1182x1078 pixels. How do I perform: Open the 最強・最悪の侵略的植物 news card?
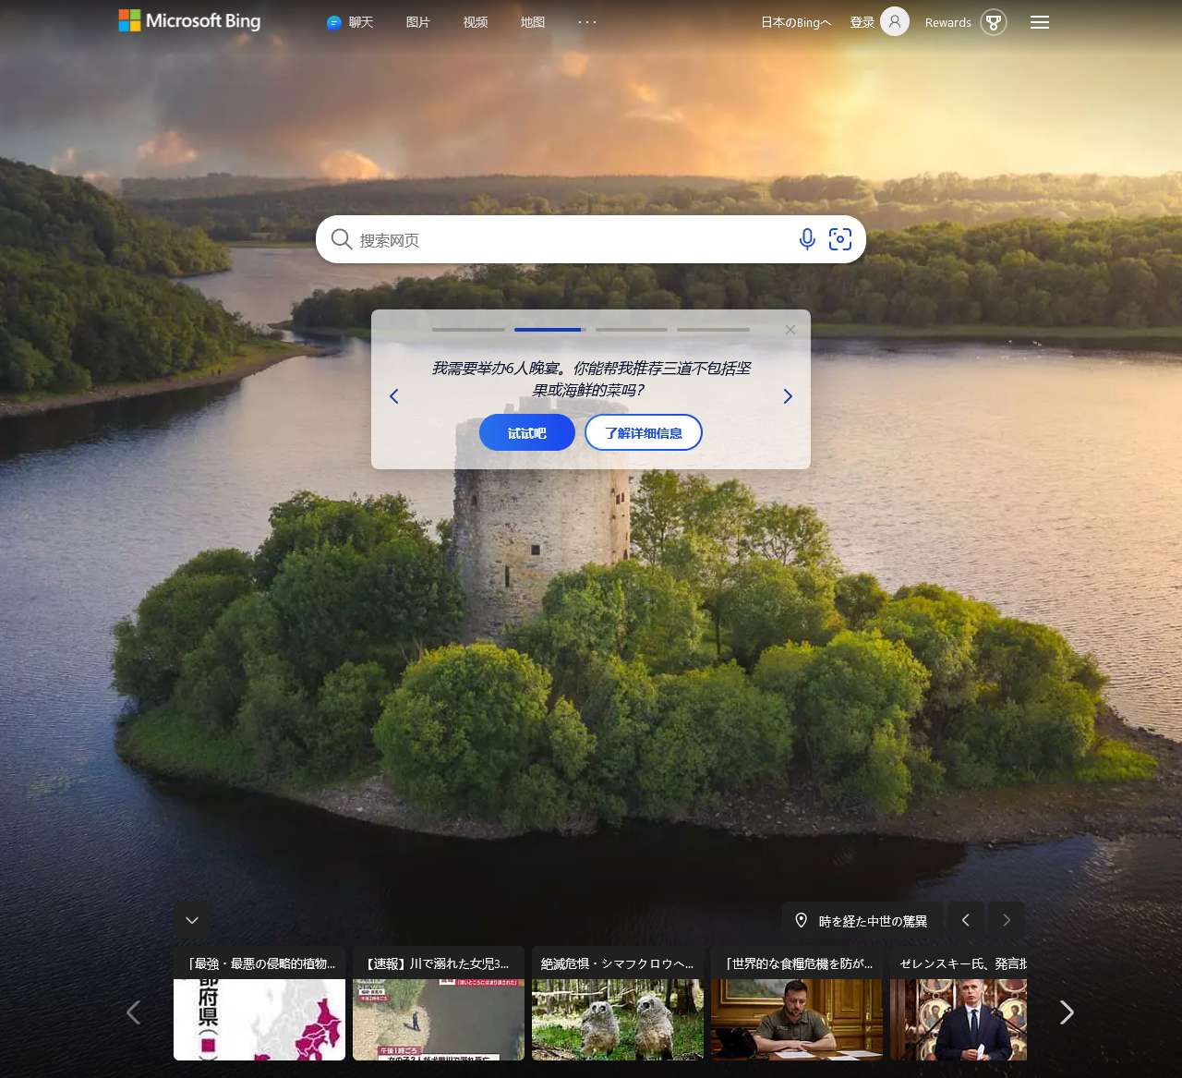coord(259,1003)
